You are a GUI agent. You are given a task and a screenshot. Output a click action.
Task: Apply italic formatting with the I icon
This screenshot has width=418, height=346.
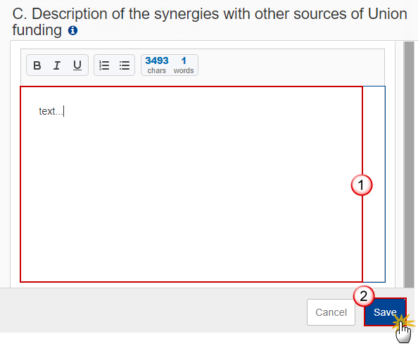(57, 65)
